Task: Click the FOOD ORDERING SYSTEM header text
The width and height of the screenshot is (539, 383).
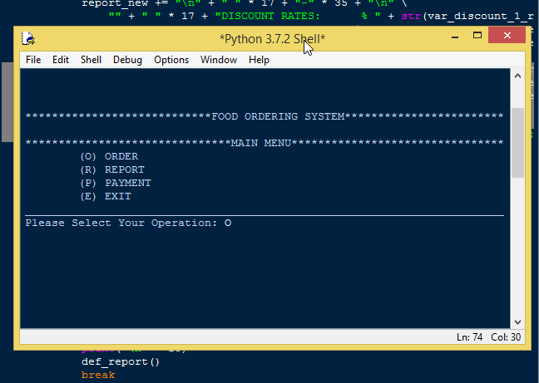Action: click(278, 116)
